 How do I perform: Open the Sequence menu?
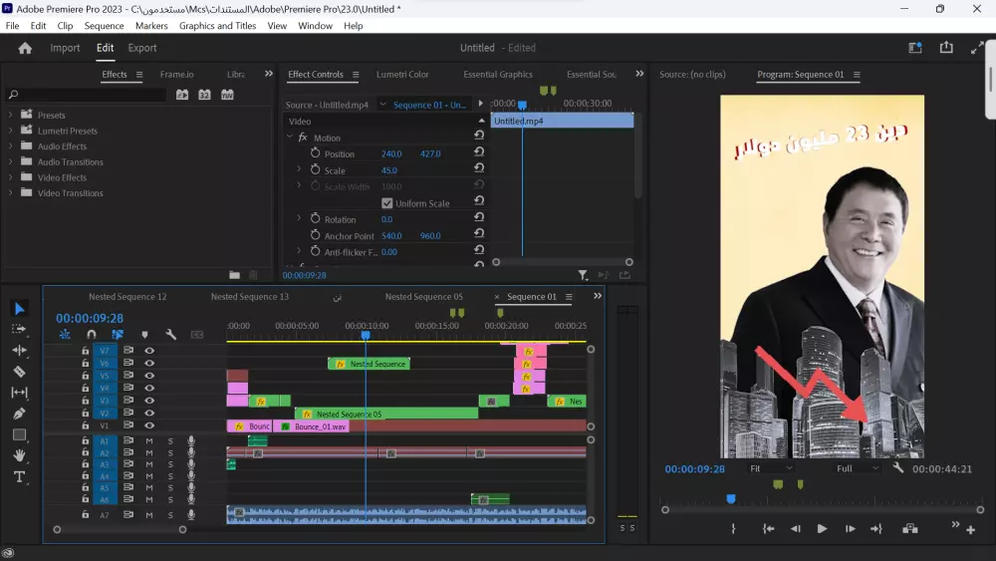click(105, 26)
